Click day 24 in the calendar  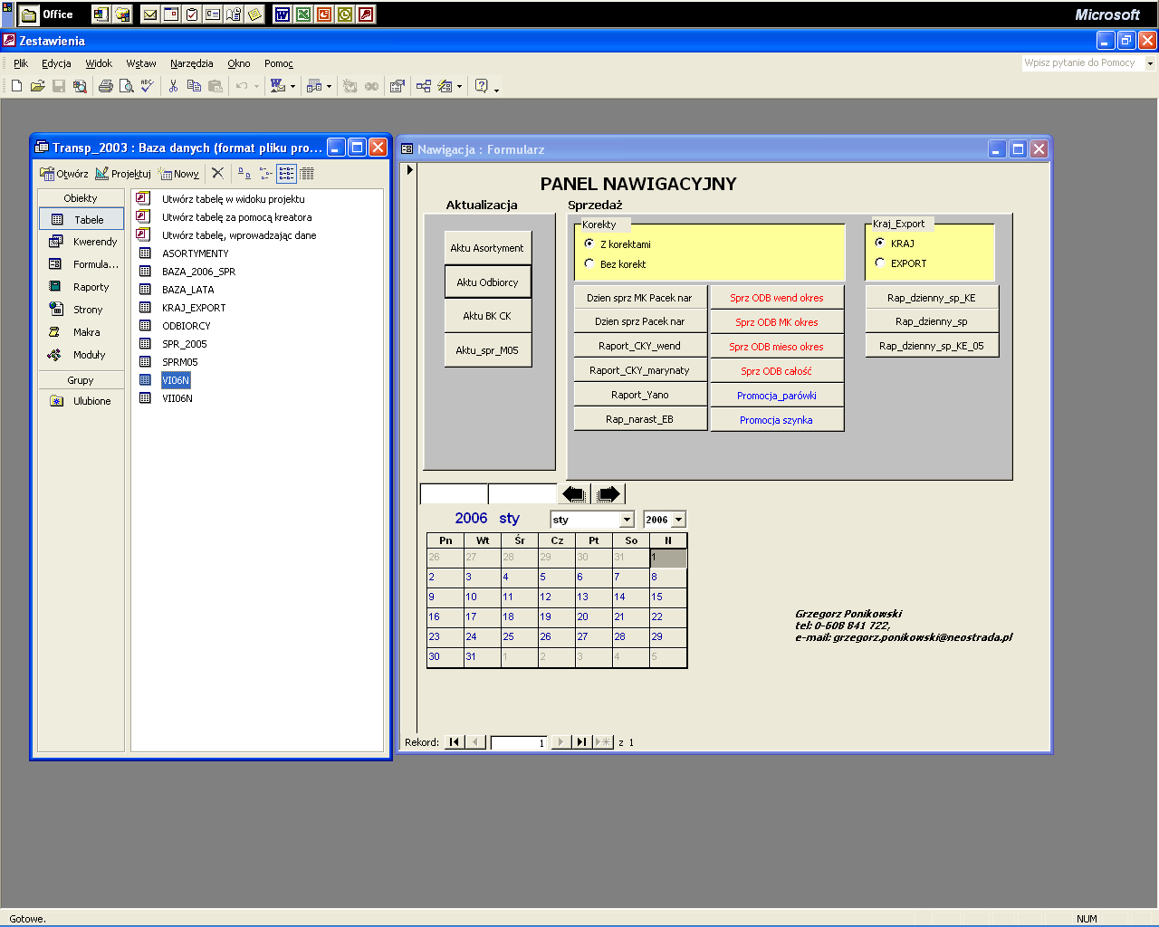point(483,636)
